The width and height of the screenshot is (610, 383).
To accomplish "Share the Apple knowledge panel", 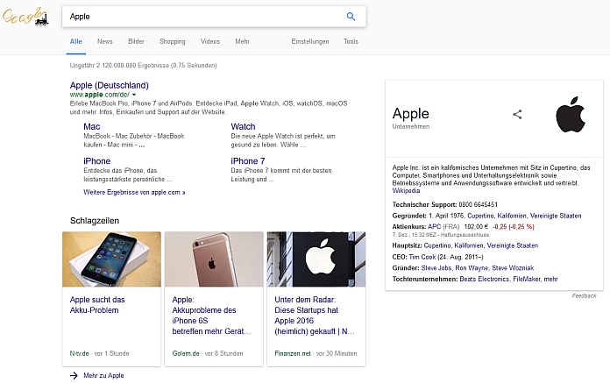I will (x=517, y=114).
